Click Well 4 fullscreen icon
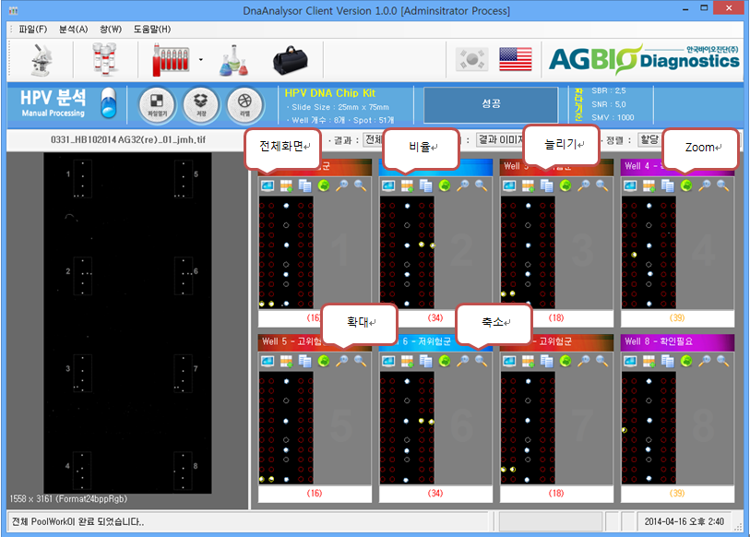750x537 pixels. (631, 185)
